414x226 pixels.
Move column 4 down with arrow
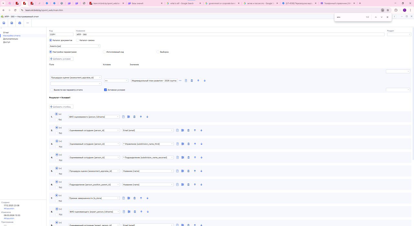(201, 158)
